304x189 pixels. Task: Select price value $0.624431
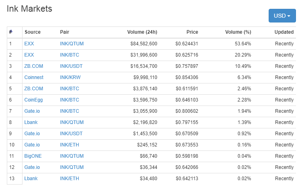pyautogui.click(x=187, y=44)
